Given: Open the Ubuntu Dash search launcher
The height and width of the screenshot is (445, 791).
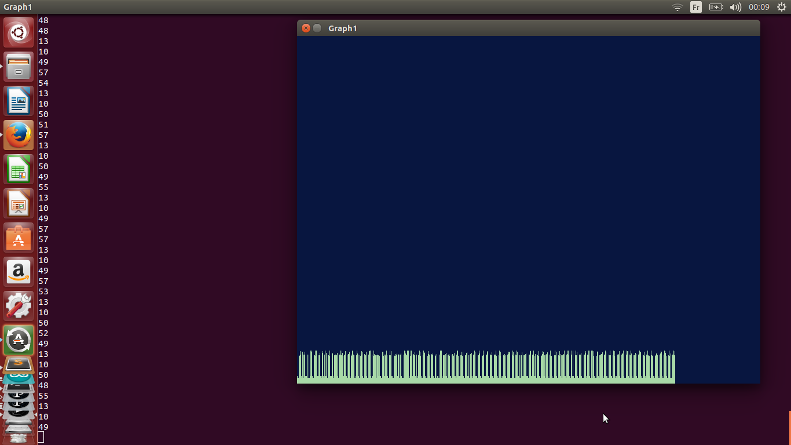Looking at the screenshot, I should point(19,32).
